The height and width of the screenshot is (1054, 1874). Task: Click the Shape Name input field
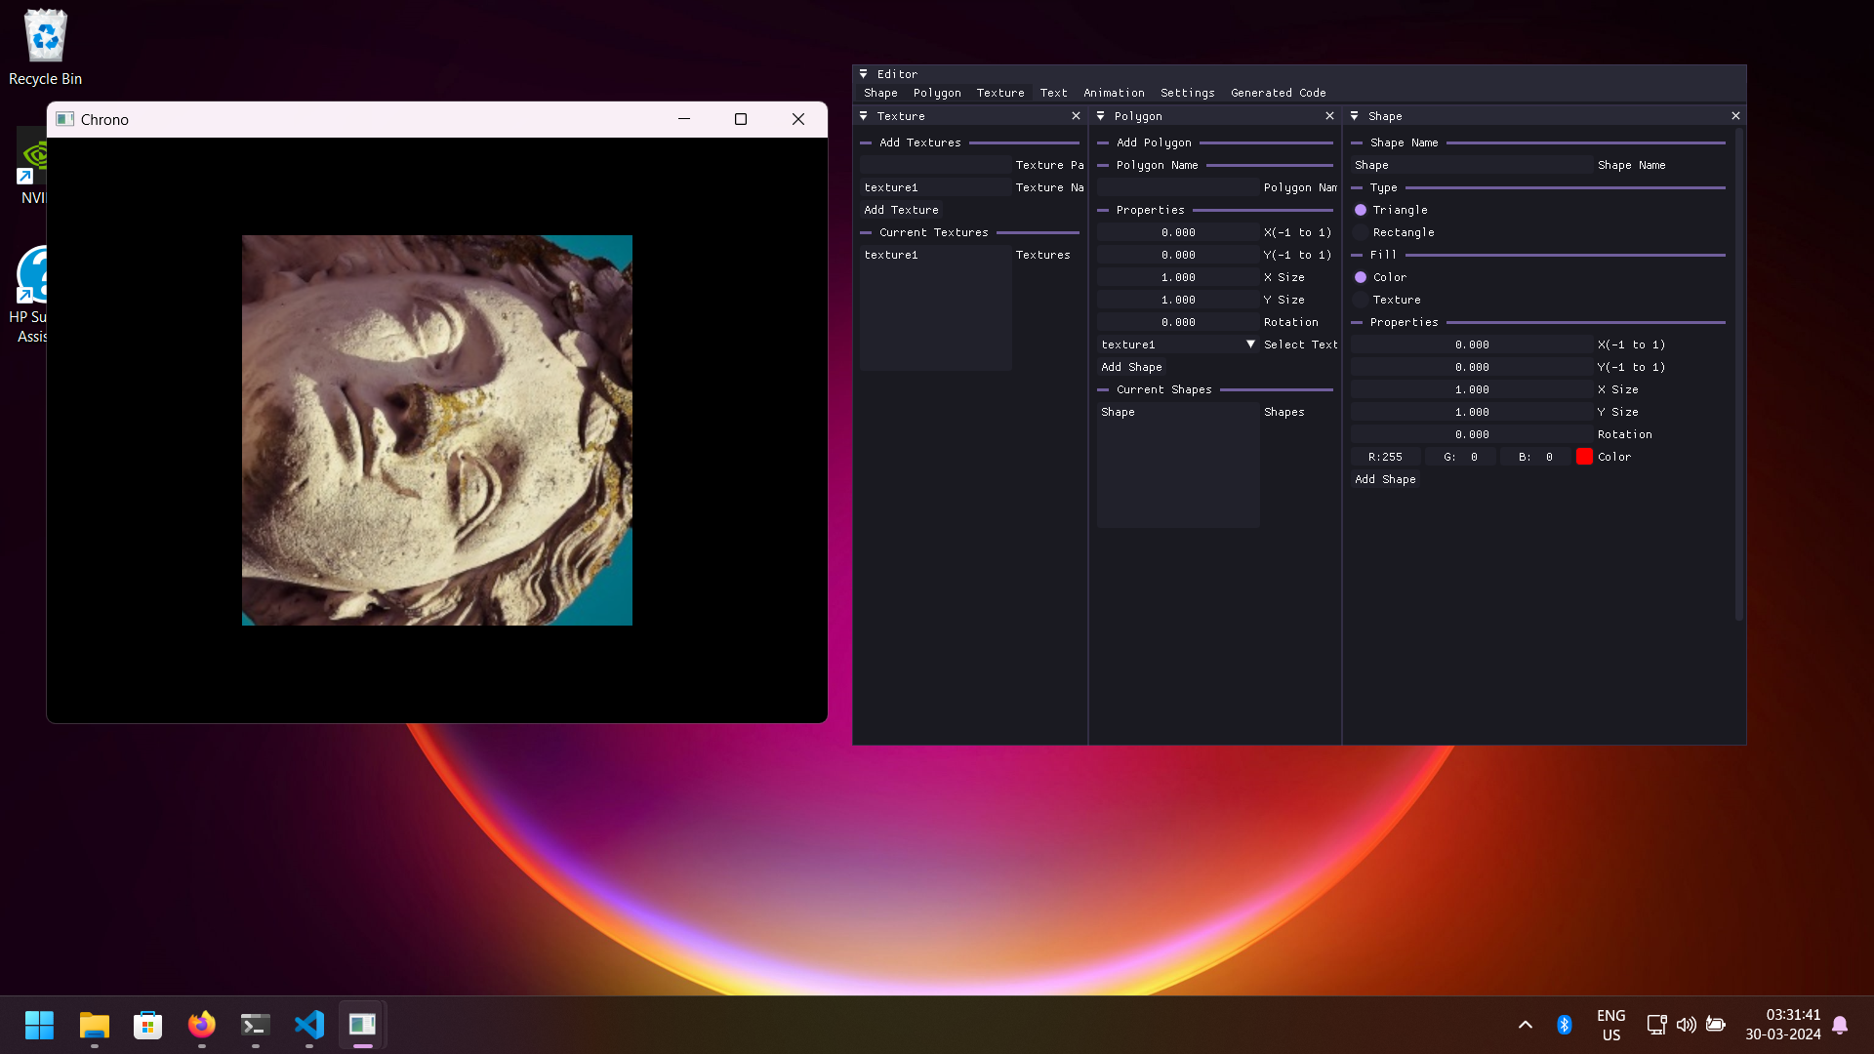point(1472,165)
